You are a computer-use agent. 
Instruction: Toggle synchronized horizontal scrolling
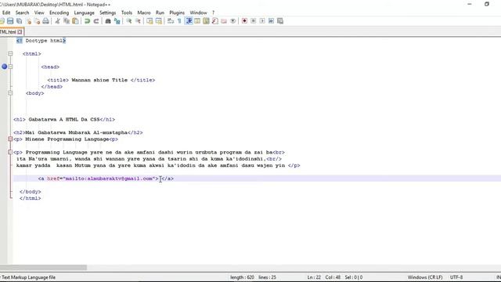tap(158, 21)
